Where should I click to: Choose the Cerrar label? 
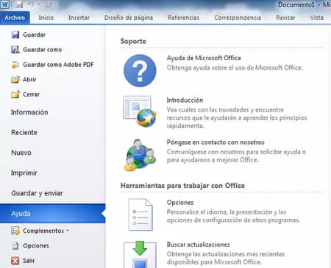31,95
